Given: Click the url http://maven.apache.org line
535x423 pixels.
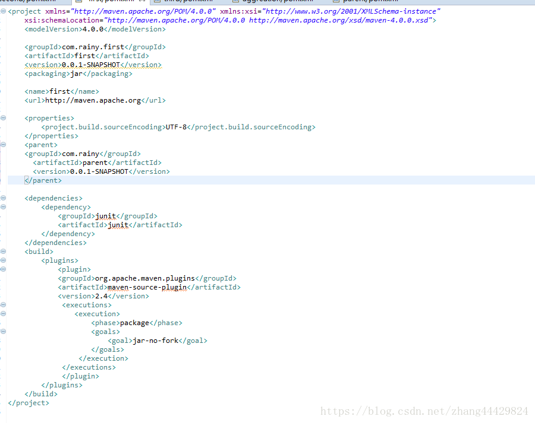Looking at the screenshot, I should point(95,100).
